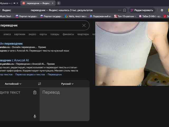Click the translation source text input area

[16, 103]
